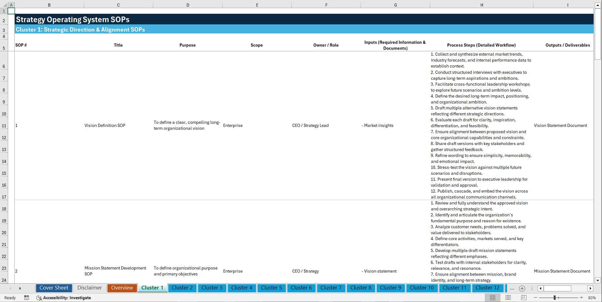602x302 pixels.
Task: Open the Cover Sheet tab
Action: pyautogui.click(x=54, y=288)
